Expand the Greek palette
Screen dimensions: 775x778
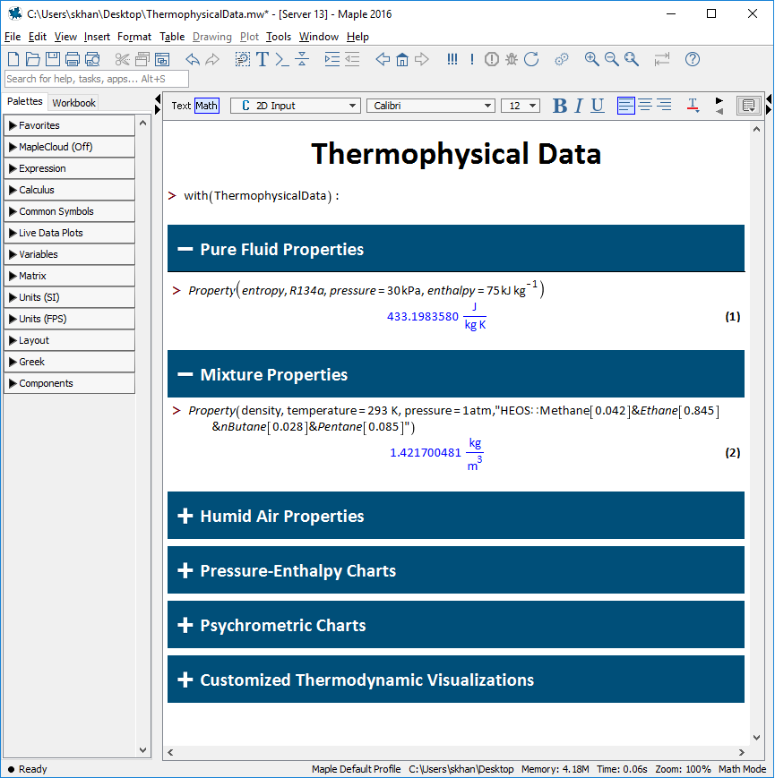pyautogui.click(x=69, y=362)
